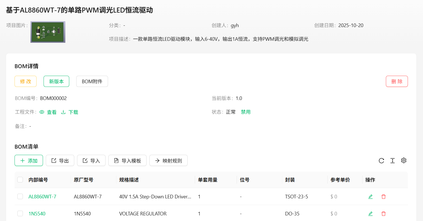Viewport: 423px width, 221px height.
Task: Open the project image thumbnail
Action: pyautogui.click(x=48, y=32)
